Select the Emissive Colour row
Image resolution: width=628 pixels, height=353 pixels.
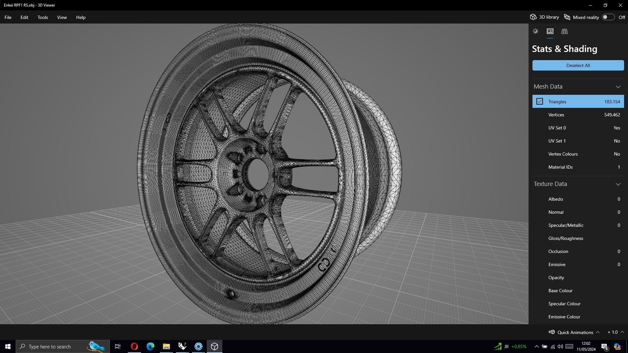point(578,317)
